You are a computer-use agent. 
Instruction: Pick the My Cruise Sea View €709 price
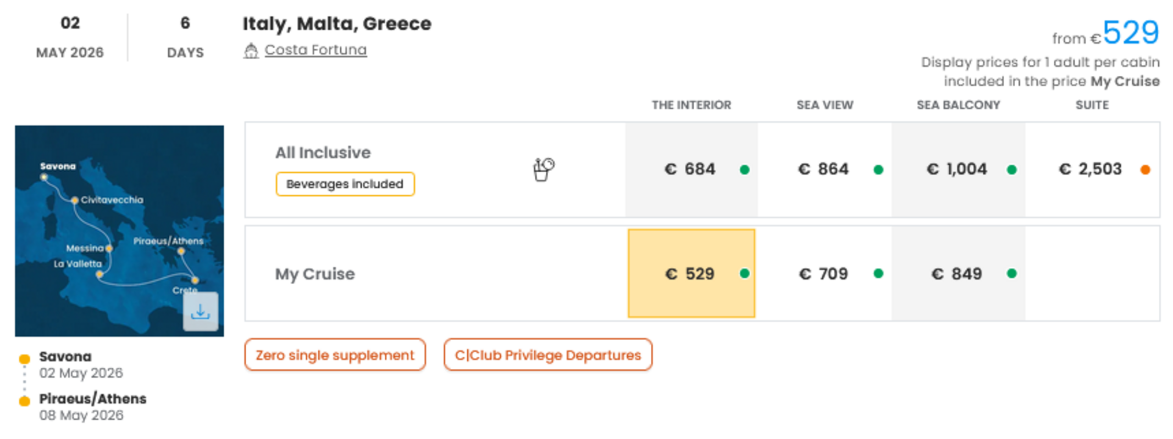point(825,273)
